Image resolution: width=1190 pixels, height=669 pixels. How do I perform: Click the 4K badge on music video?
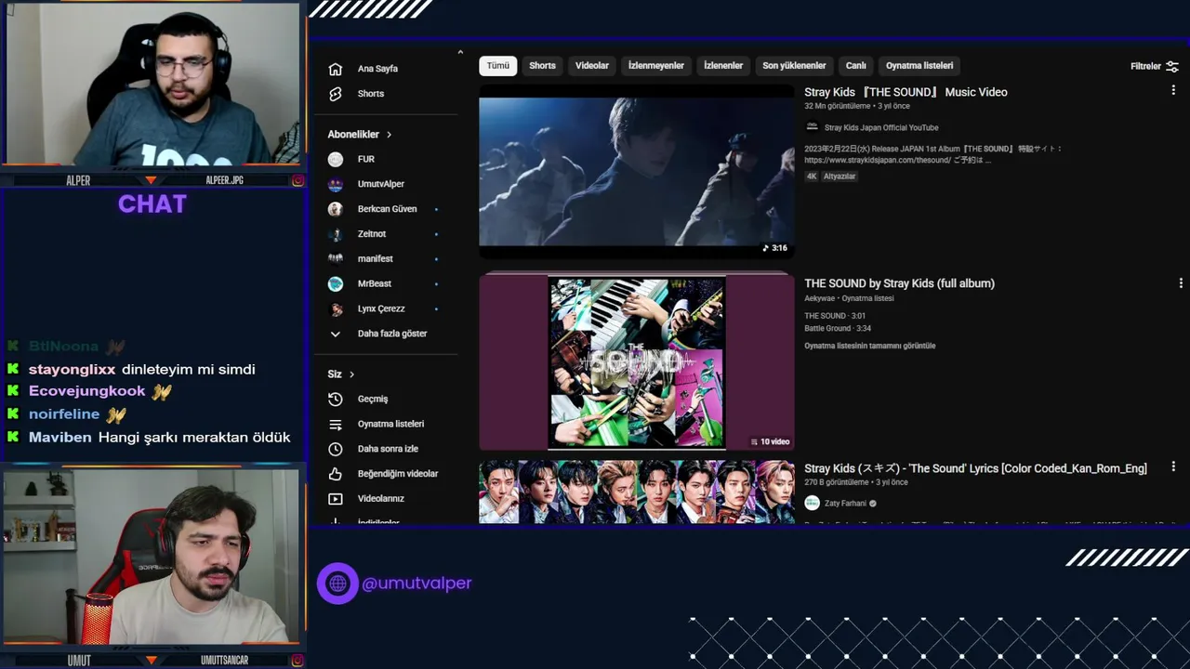tap(812, 176)
